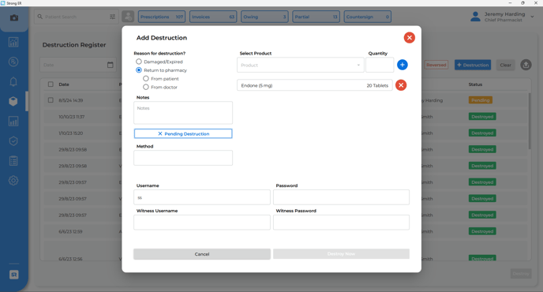Click the Method input field
This screenshot has width=543, height=292.
point(183,158)
